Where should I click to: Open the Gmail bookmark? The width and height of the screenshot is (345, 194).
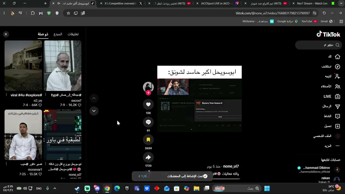point(326,21)
